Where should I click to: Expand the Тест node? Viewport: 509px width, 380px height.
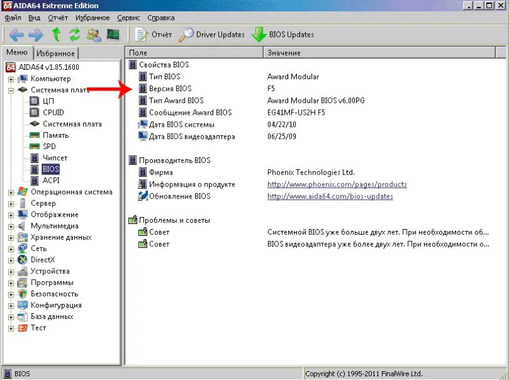(x=11, y=329)
